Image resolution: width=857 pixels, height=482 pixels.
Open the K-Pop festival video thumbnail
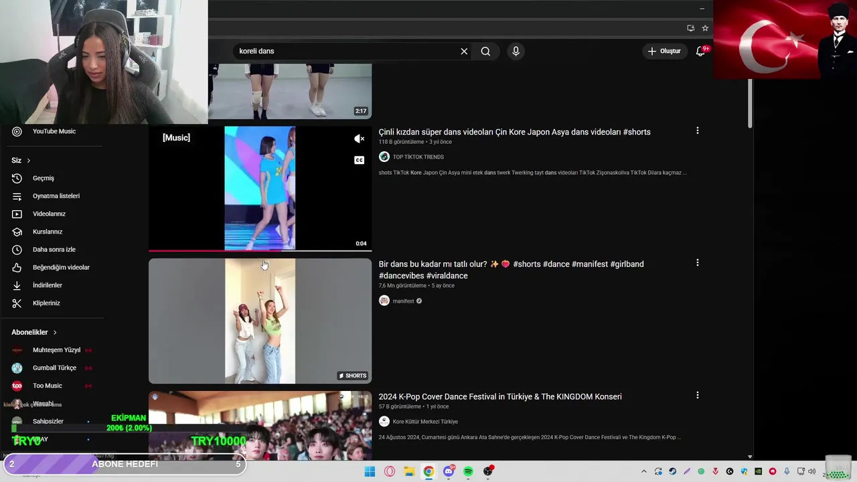[260, 426]
